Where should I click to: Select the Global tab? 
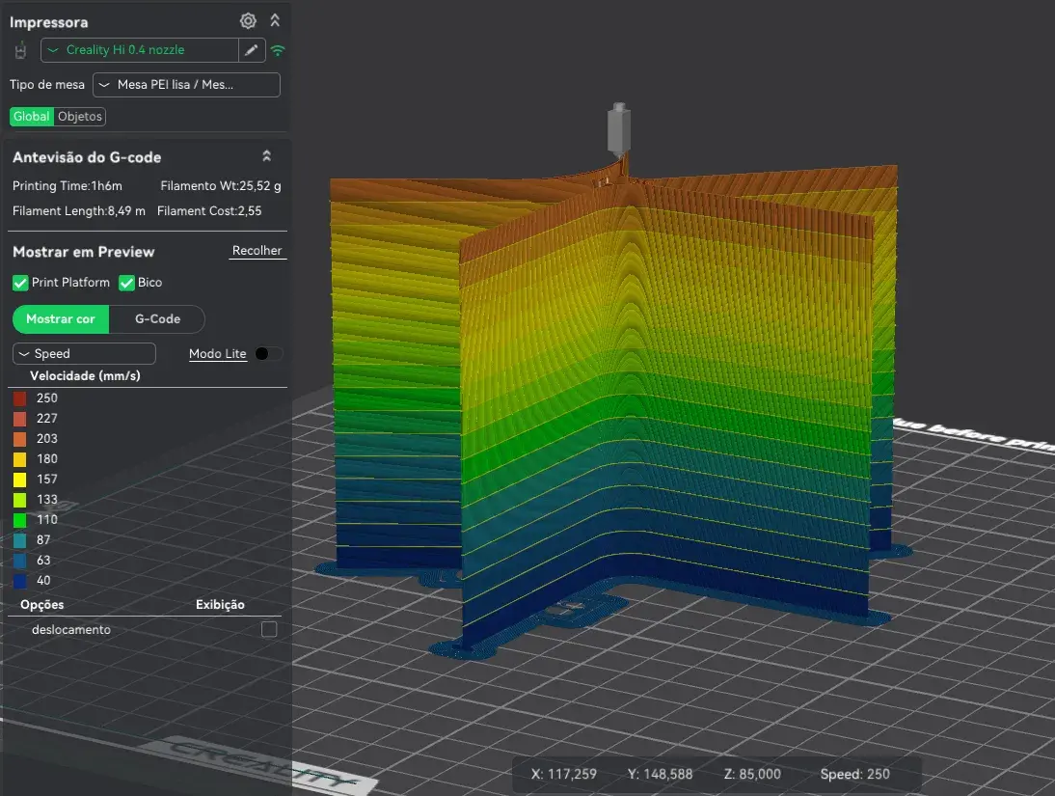(x=32, y=117)
